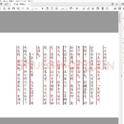Click the upload to cloud icon
The width and height of the screenshot is (124, 124).
coord(9,8)
